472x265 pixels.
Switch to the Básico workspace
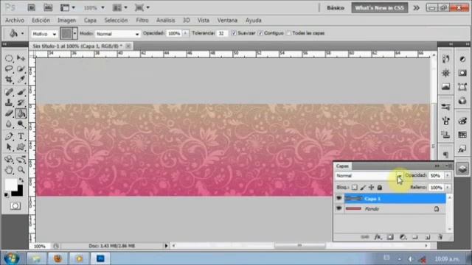pyautogui.click(x=336, y=8)
